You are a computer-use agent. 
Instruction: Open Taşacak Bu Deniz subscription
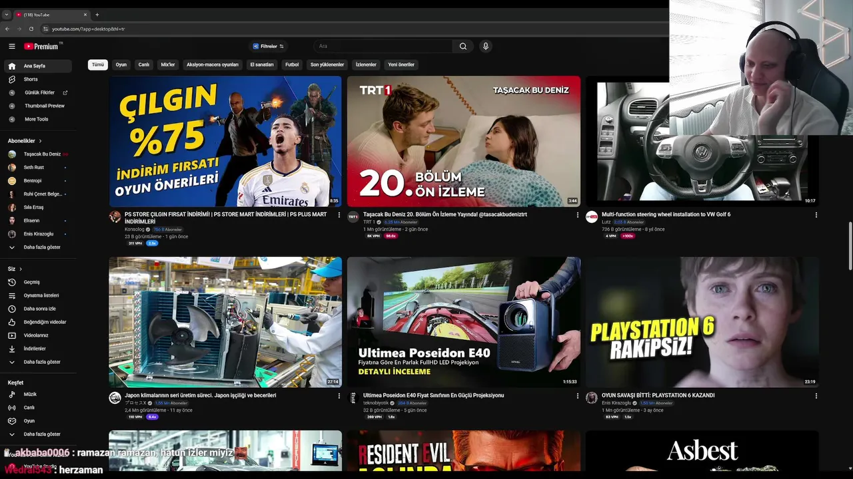click(39, 154)
